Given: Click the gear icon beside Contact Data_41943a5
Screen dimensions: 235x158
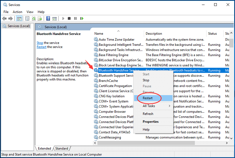Looking at the screenshot, I should [96, 132].
